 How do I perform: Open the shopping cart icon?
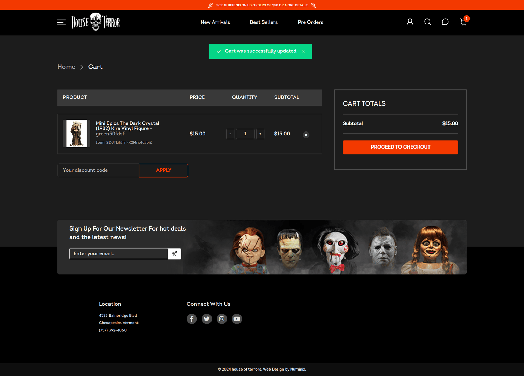463,22
